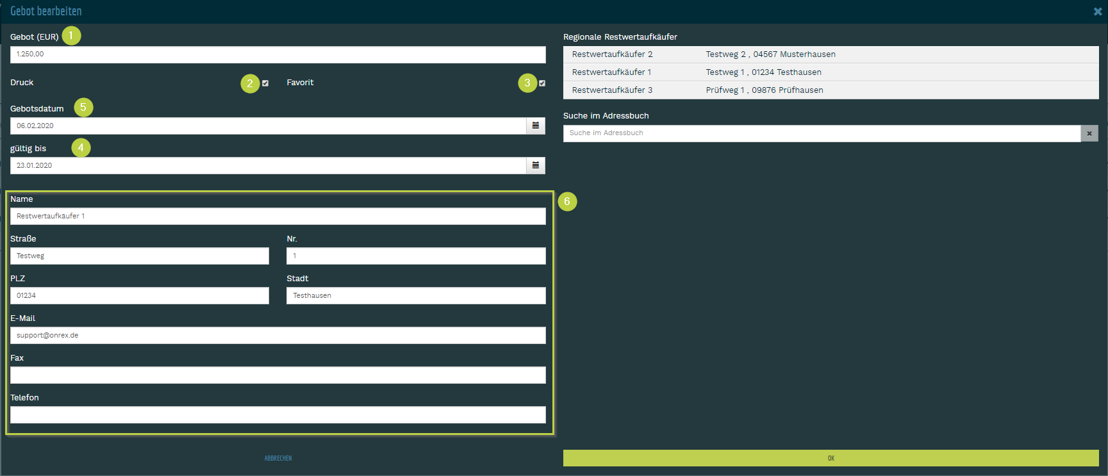Focus the Name input field
Image resolution: width=1108 pixels, height=476 pixels.
(x=277, y=216)
